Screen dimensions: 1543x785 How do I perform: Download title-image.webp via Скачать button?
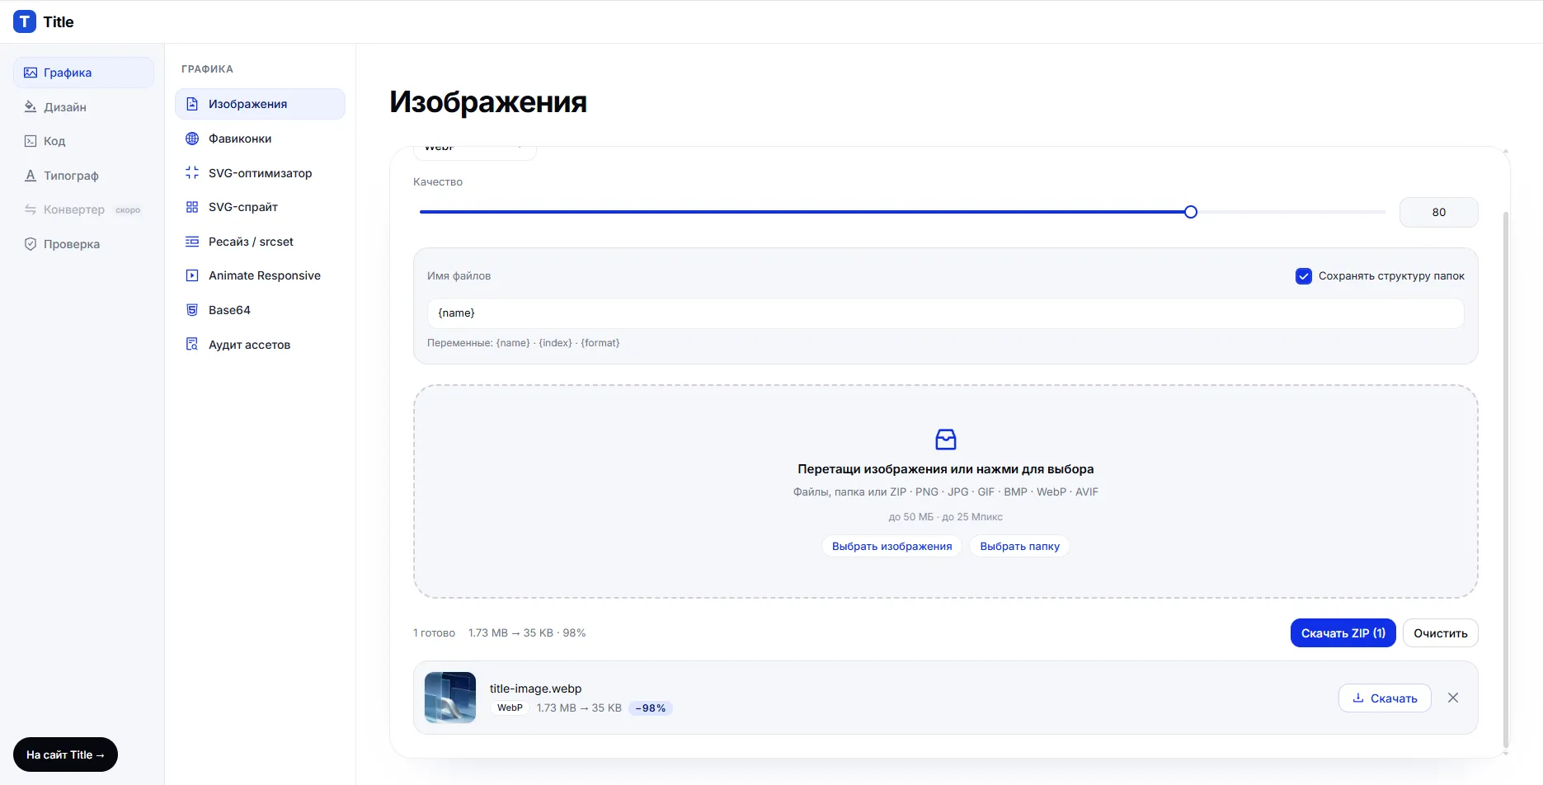point(1385,698)
